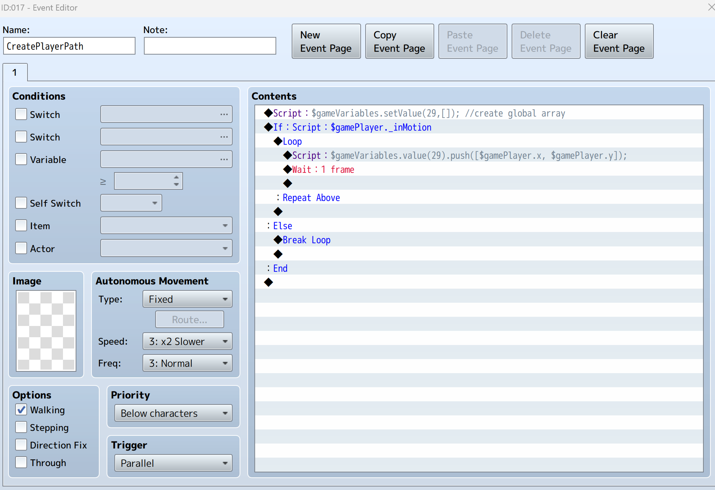This screenshot has width=715, height=490.
Task: Select Repeat Above line
Action: coord(479,197)
